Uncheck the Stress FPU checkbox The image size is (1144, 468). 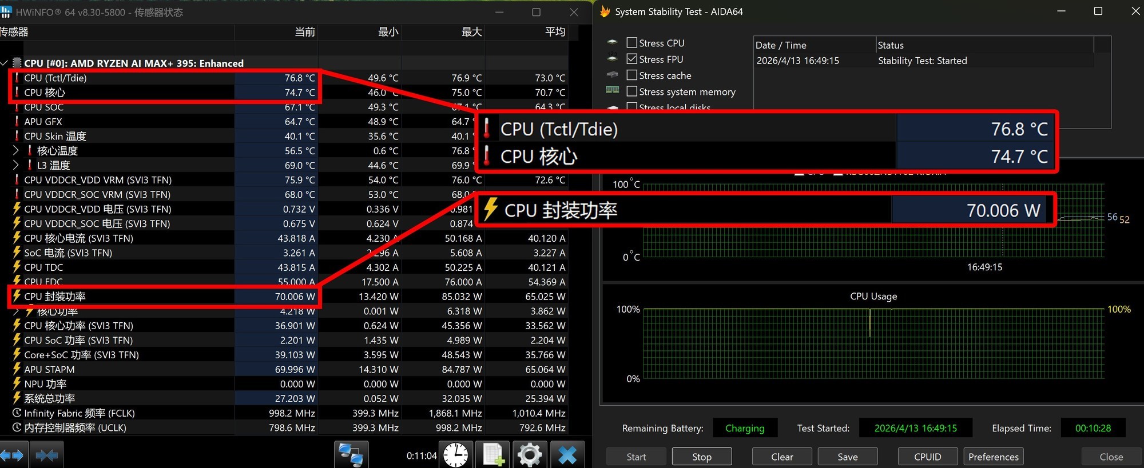(632, 59)
